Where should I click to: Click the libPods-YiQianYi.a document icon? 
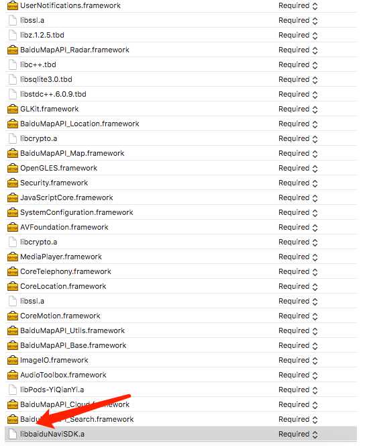click(x=13, y=390)
